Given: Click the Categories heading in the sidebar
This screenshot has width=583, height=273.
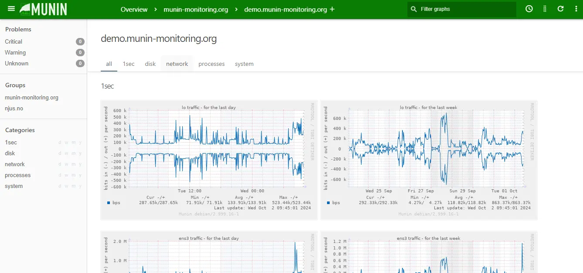Looking at the screenshot, I should pyautogui.click(x=20, y=130).
